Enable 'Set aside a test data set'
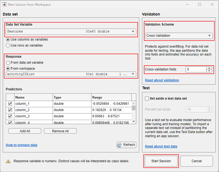Screen dimensions: 219x172 [147, 99]
